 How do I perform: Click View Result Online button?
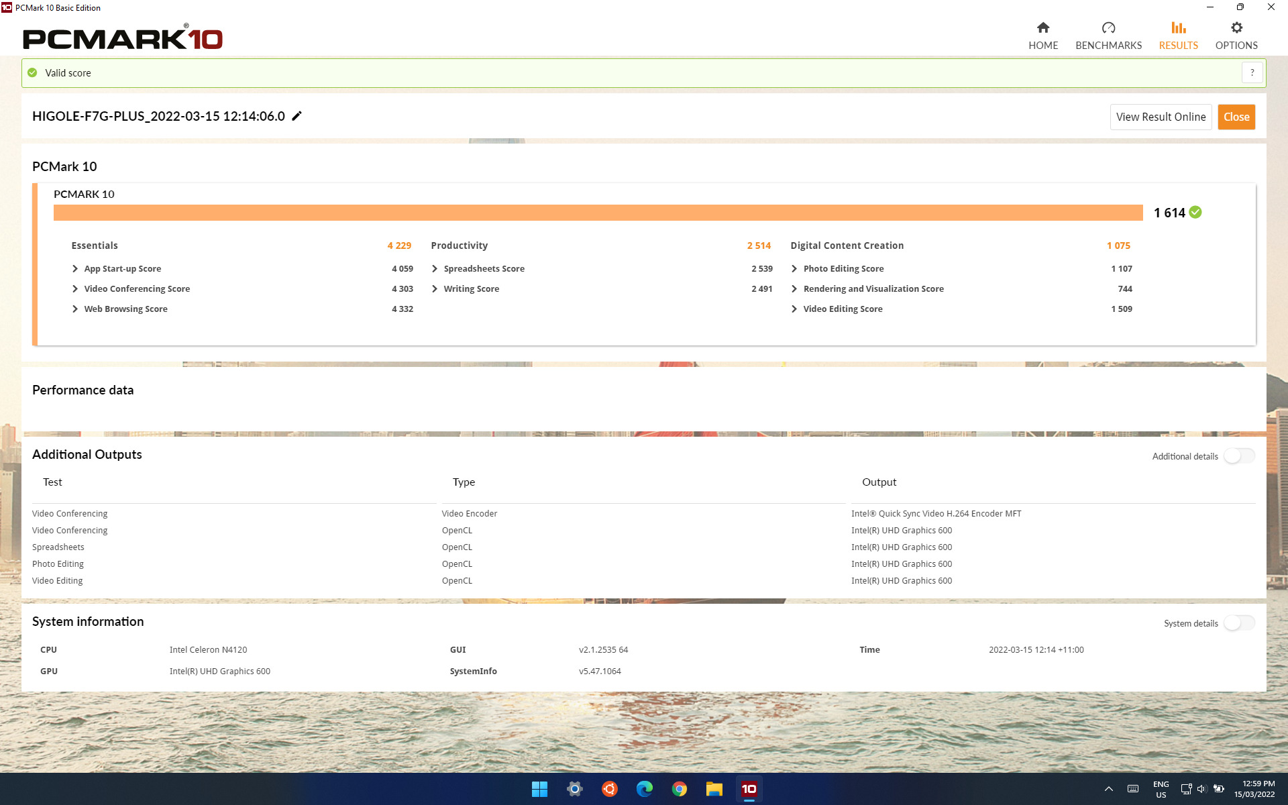[1161, 117]
